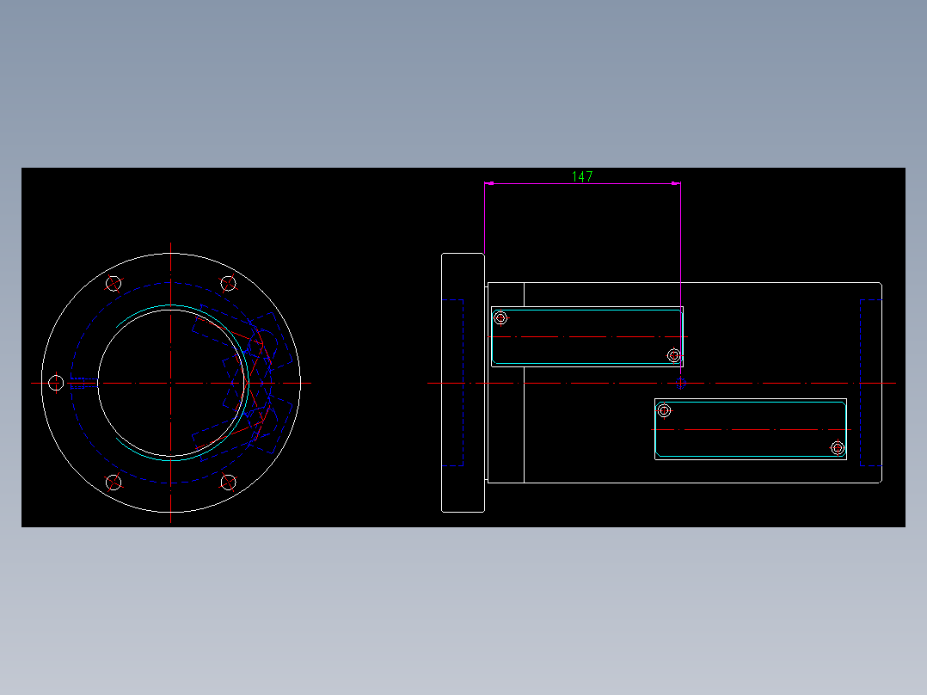Click the top-left screw symbol on the lower plate

[x=664, y=410]
